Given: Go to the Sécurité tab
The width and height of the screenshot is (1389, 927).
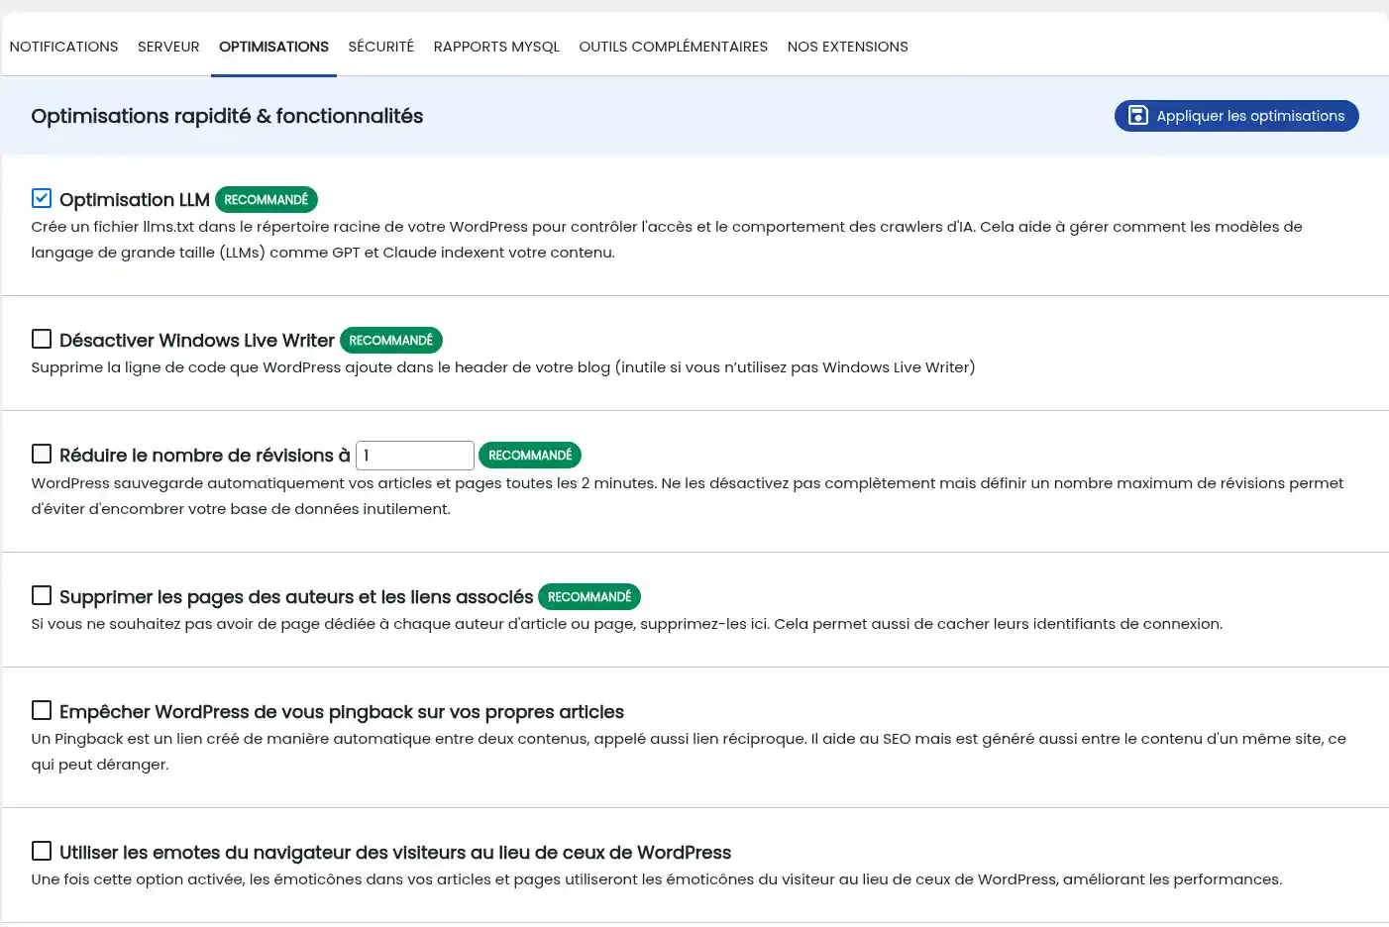Looking at the screenshot, I should coord(381,47).
